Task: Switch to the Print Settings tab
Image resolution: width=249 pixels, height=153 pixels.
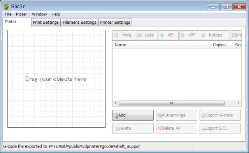Action: click(x=46, y=23)
